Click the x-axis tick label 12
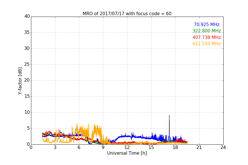248x165 pixels. [127, 148]
